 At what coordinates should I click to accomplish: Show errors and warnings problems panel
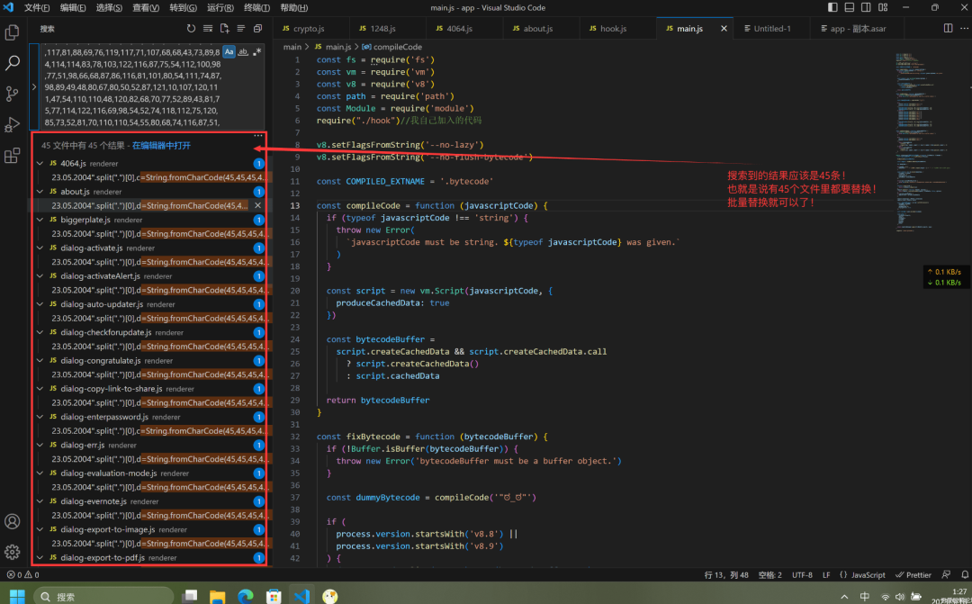tap(22, 575)
